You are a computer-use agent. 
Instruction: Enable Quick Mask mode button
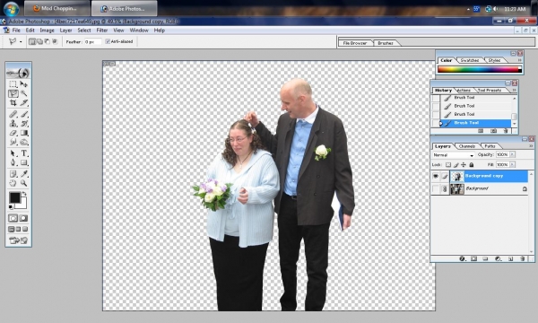pyautogui.click(x=23, y=218)
